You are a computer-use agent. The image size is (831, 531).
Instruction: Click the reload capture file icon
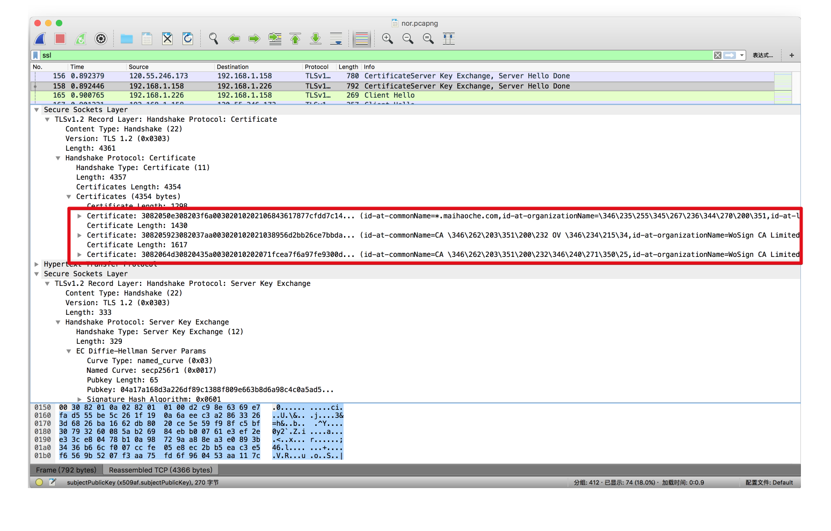click(x=188, y=39)
